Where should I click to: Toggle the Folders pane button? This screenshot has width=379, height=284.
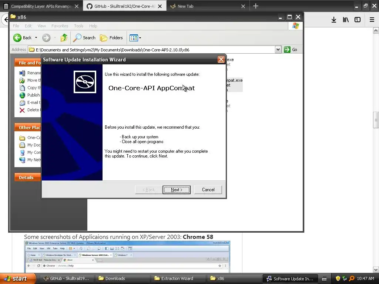point(111,38)
